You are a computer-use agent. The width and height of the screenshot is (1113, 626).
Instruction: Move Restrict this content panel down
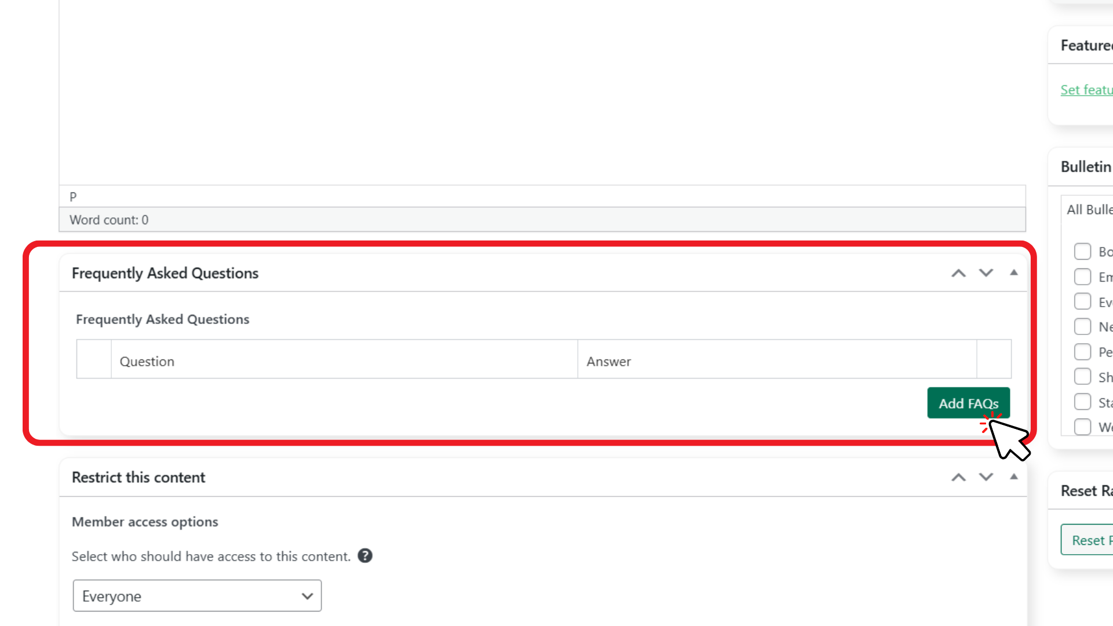pos(986,477)
